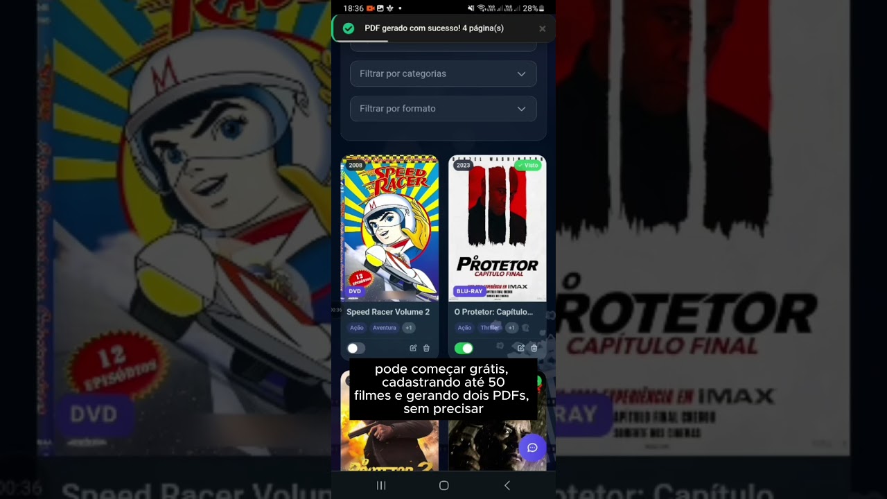
Task: Edit the Speed Racer Volume 2 entry
Action: [413, 348]
